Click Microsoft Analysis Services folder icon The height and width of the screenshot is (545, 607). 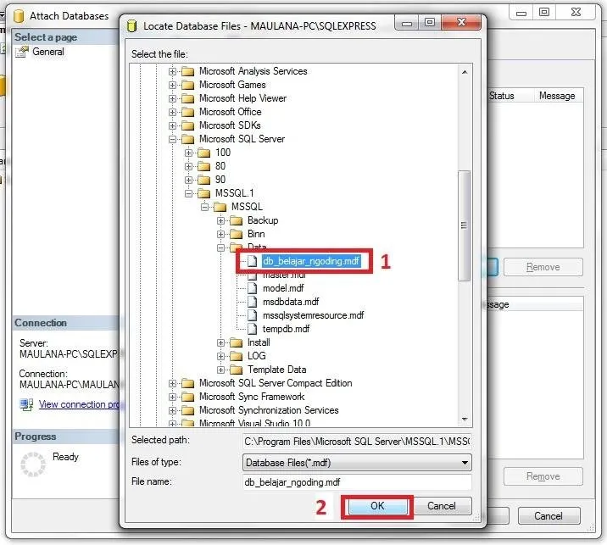187,71
